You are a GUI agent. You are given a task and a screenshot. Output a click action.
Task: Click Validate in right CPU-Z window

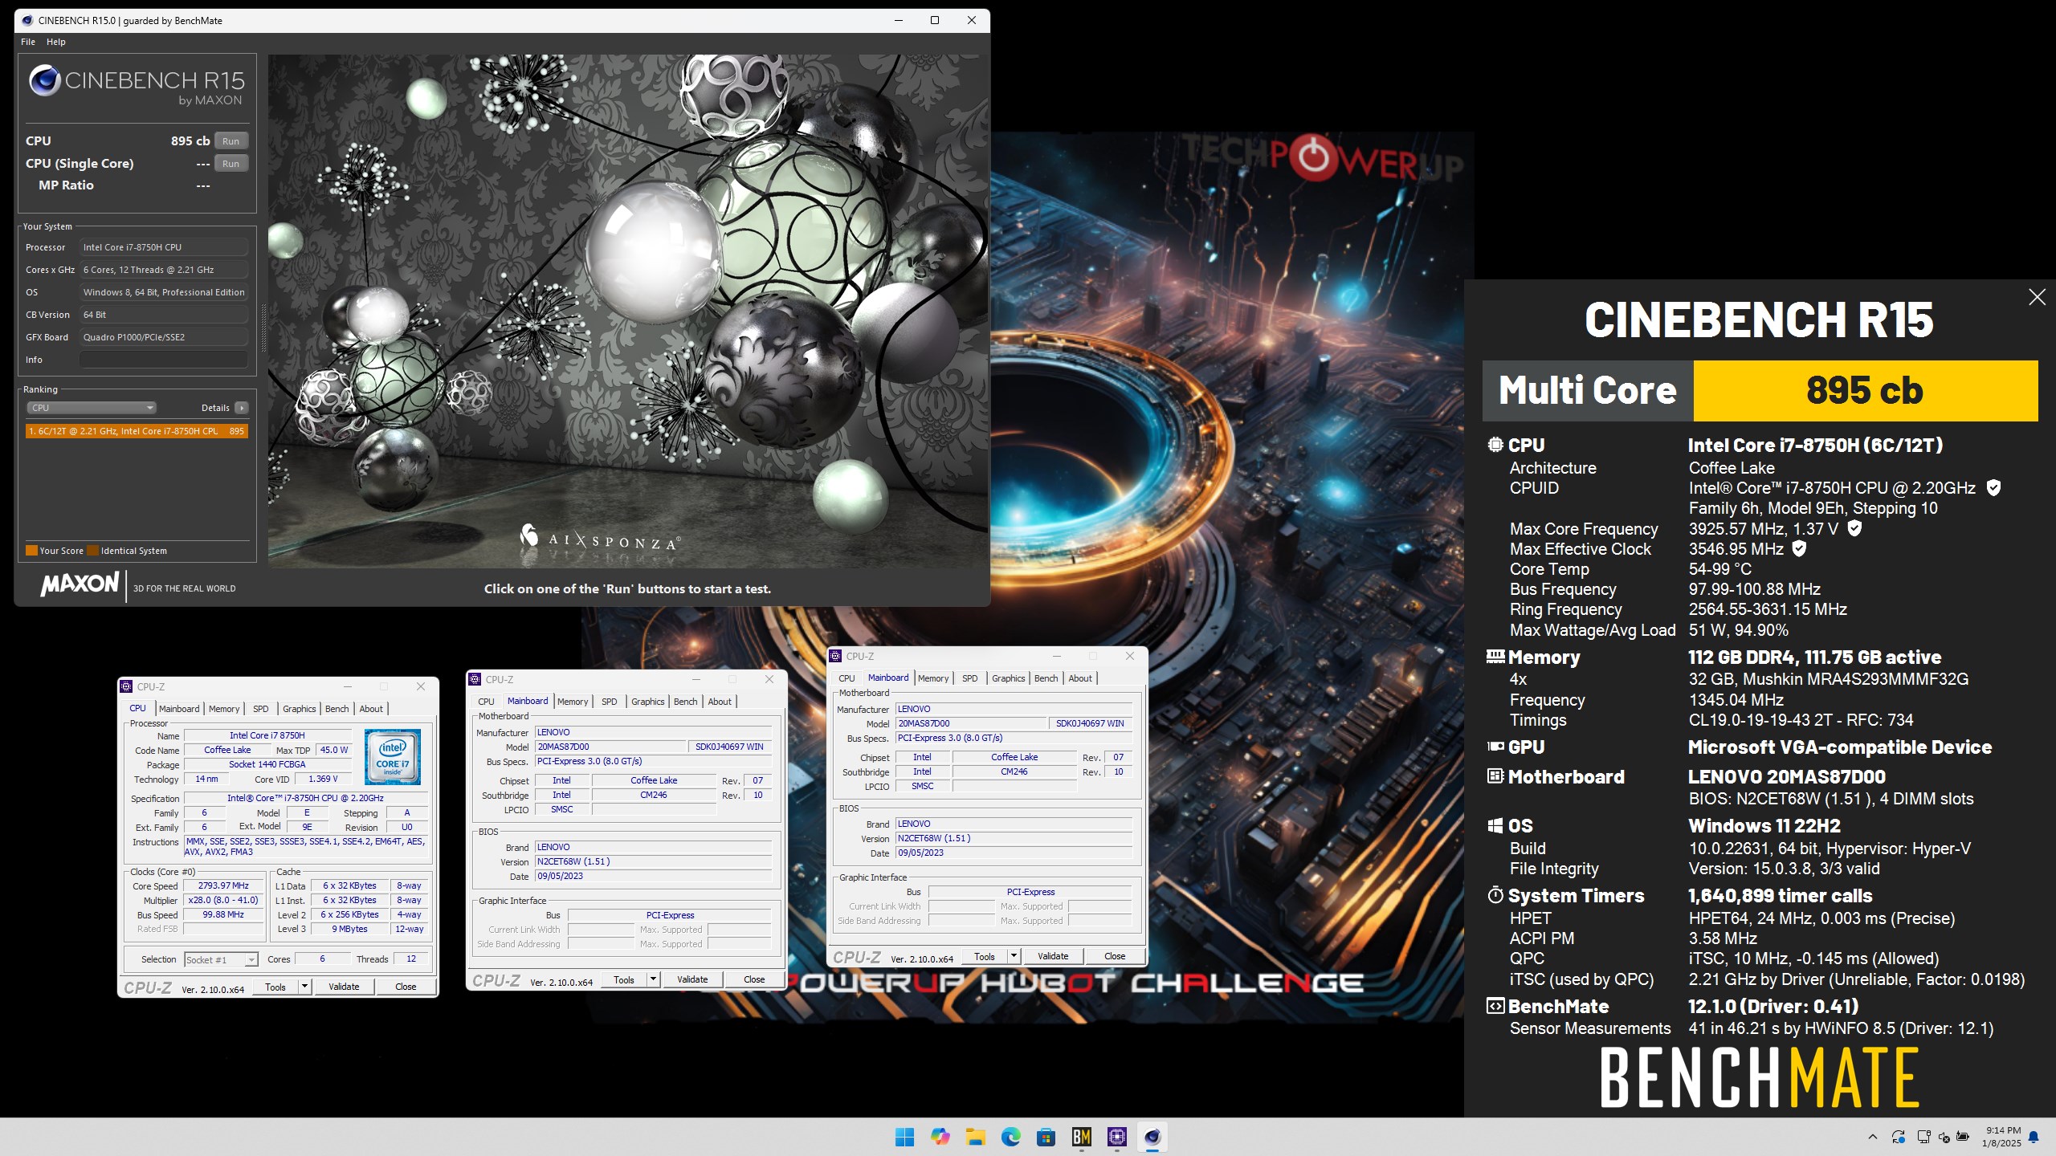tap(1053, 956)
